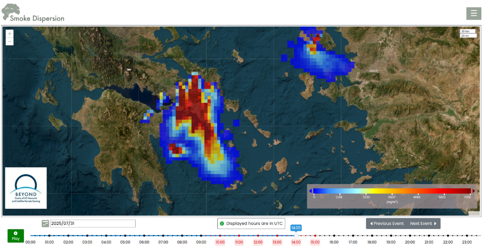Click the legend's left blue arrow

click(311, 191)
